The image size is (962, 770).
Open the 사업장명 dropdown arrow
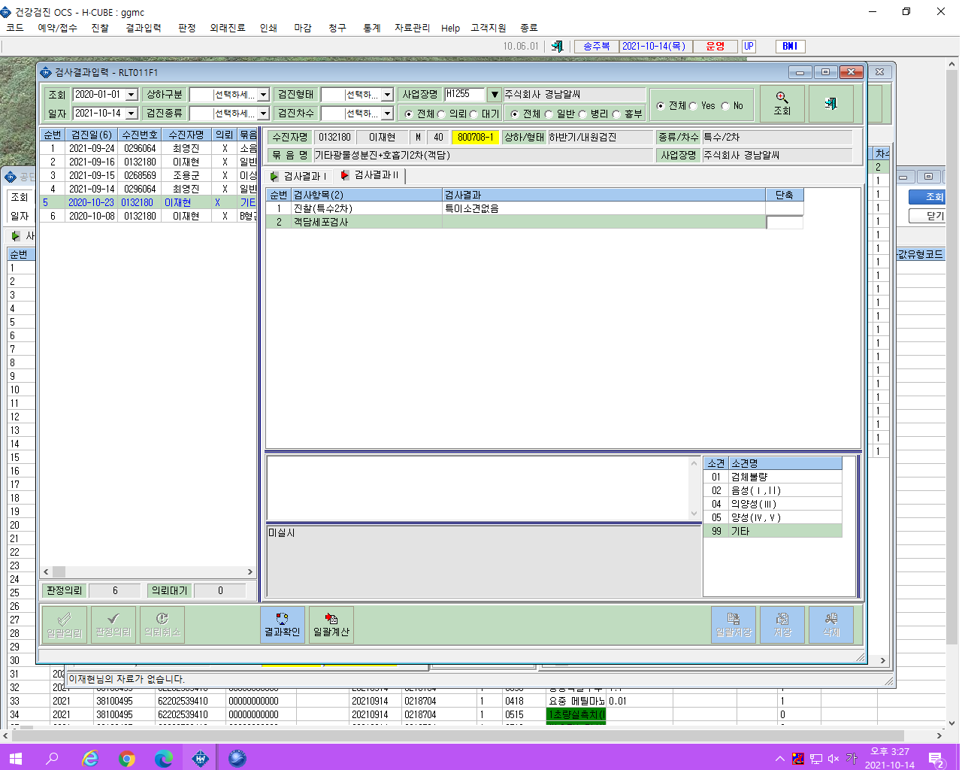click(495, 95)
